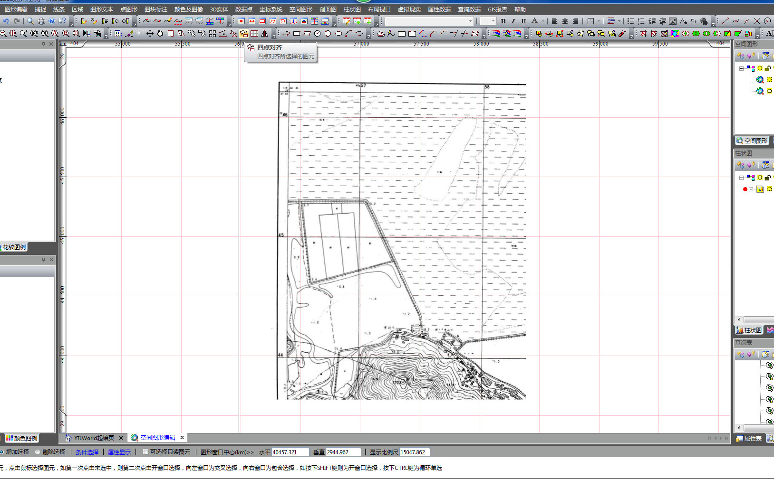Click the magic wand icon
The image size is (774, 479).
622,33
